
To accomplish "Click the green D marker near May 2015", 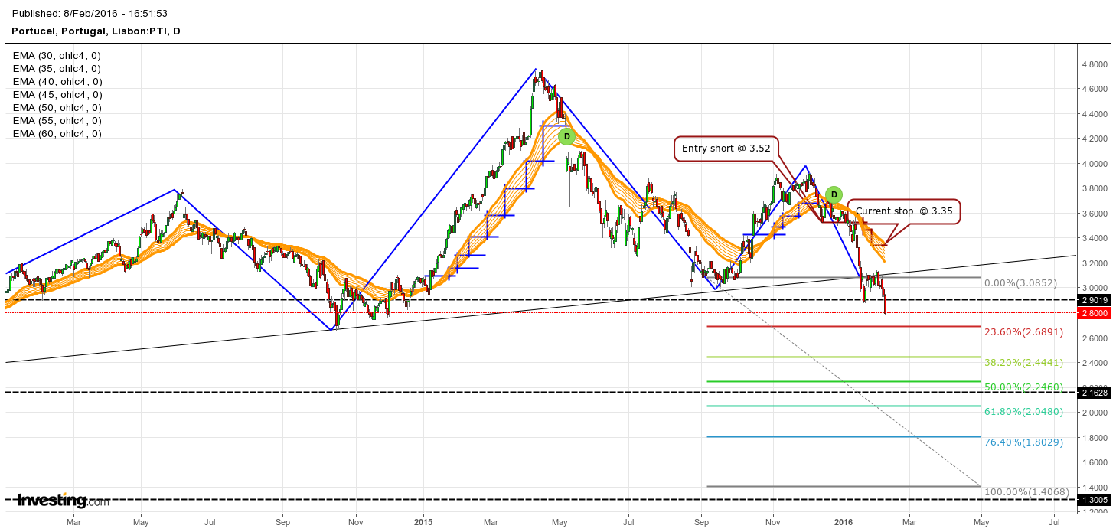I will 566,136.
